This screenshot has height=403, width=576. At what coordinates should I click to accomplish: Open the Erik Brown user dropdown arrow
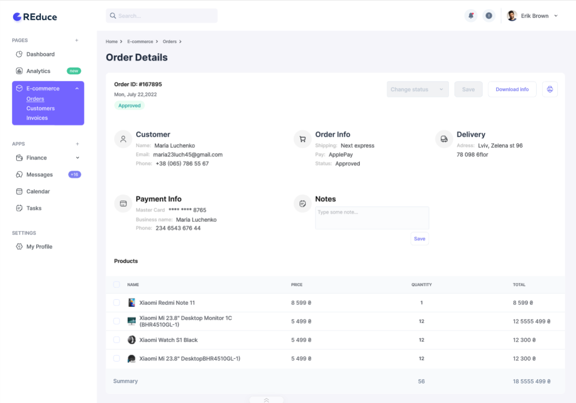[x=556, y=16]
